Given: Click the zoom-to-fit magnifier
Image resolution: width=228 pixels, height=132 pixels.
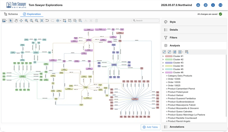Looking at the screenshot, I should pyautogui.click(x=36, y=21).
